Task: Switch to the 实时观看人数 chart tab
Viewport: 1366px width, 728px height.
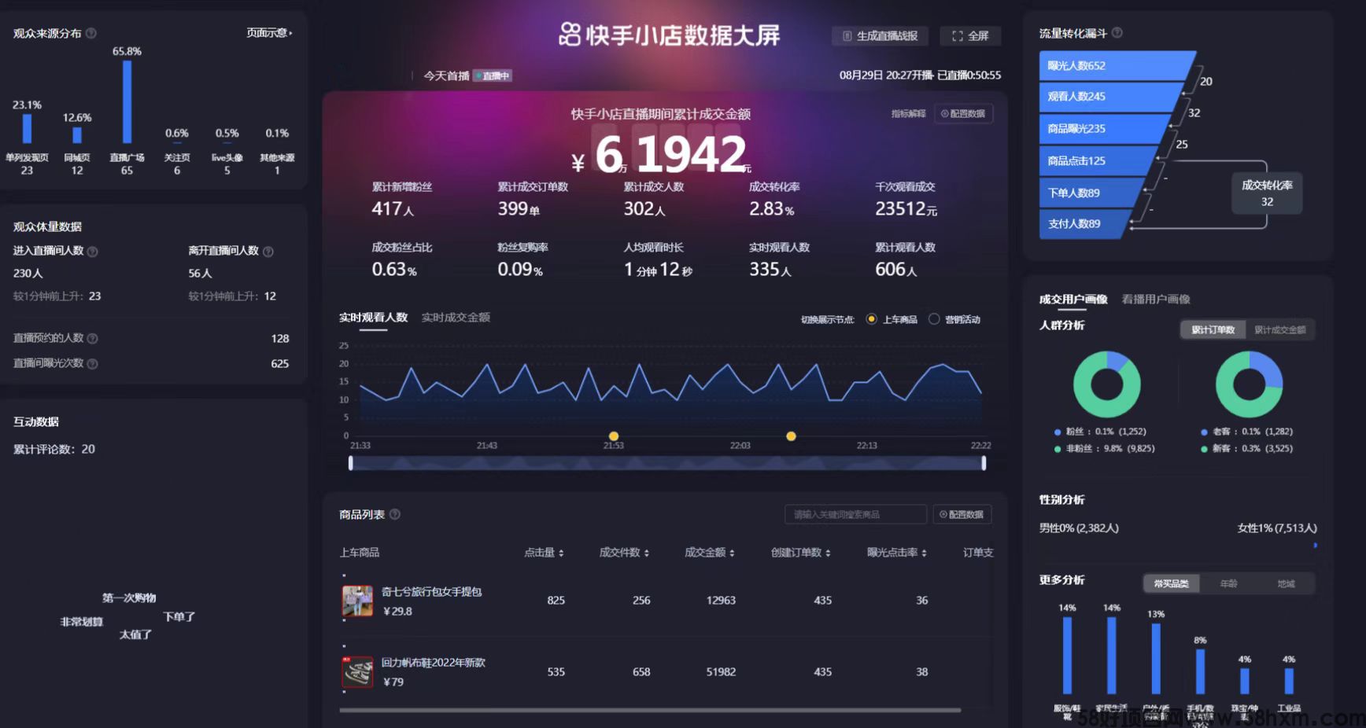Action: 373,318
